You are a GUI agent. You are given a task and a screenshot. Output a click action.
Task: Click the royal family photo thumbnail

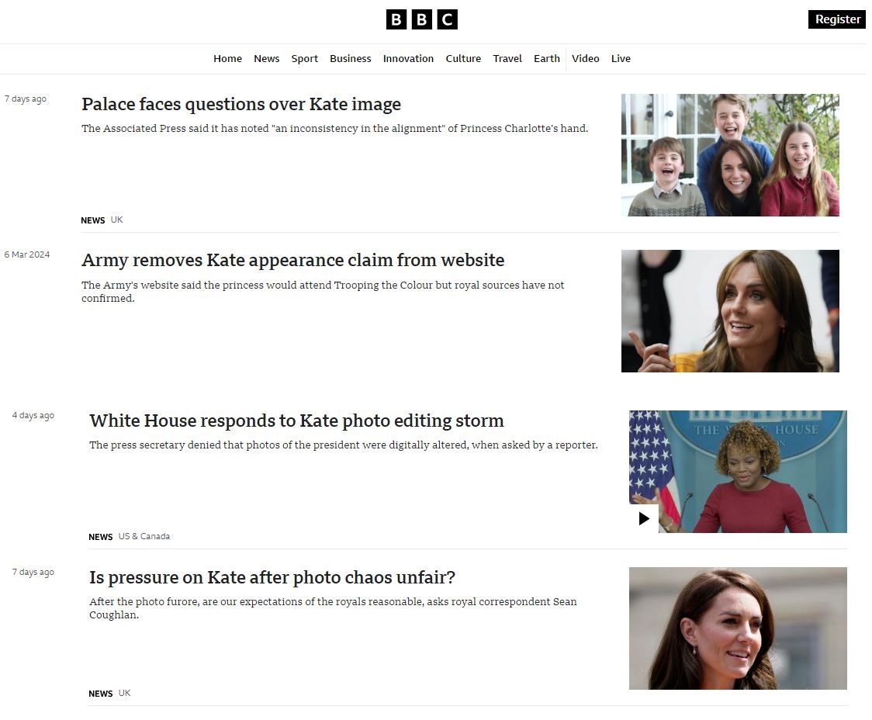[729, 154]
